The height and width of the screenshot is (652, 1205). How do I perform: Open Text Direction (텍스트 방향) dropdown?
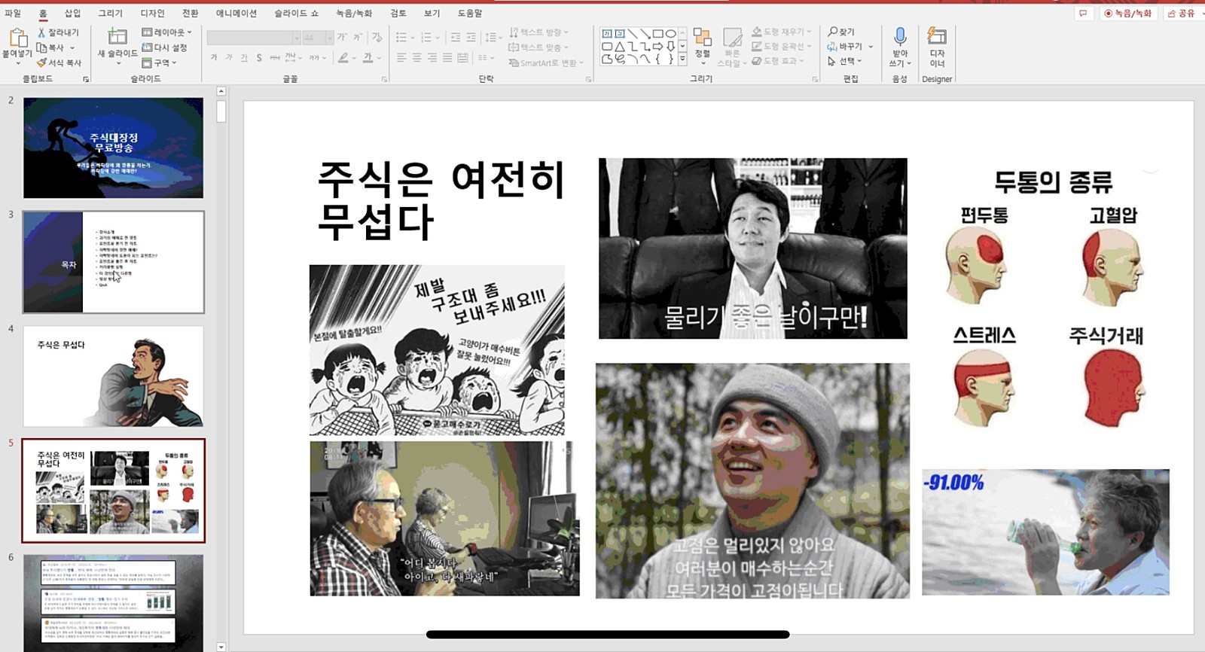coord(538,32)
